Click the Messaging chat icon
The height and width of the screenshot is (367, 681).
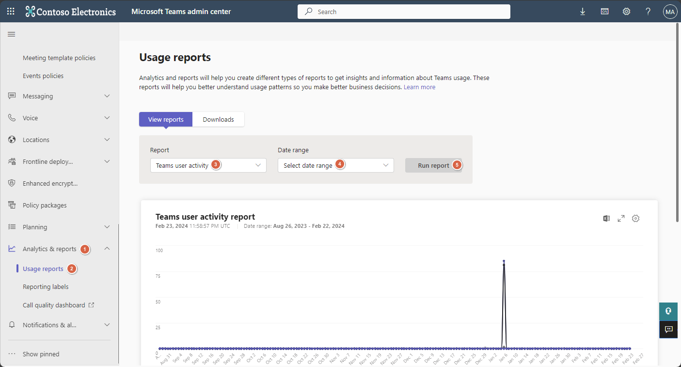12,96
